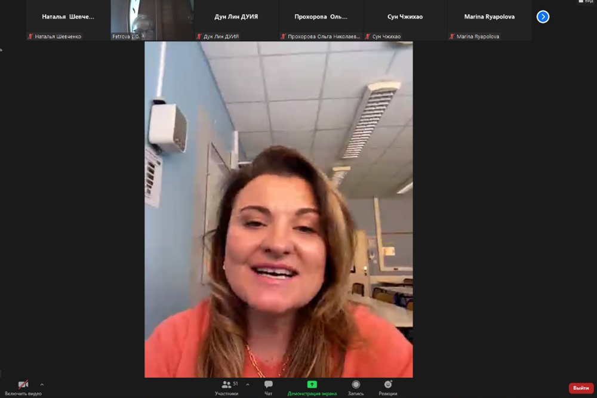
Task: Select Petrova L.G. video thumbnail
Action: (x=152, y=18)
